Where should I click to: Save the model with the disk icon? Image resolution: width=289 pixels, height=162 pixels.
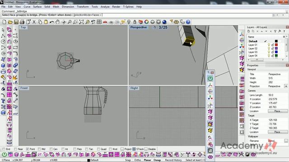coord(16,22)
